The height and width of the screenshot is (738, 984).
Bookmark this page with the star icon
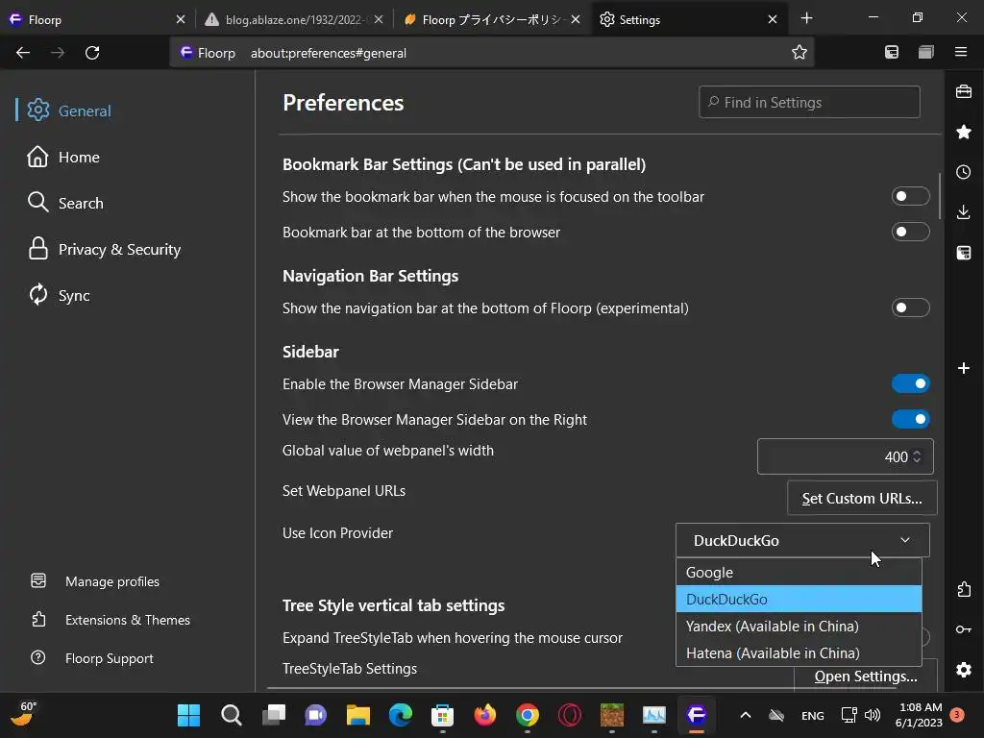pos(799,52)
